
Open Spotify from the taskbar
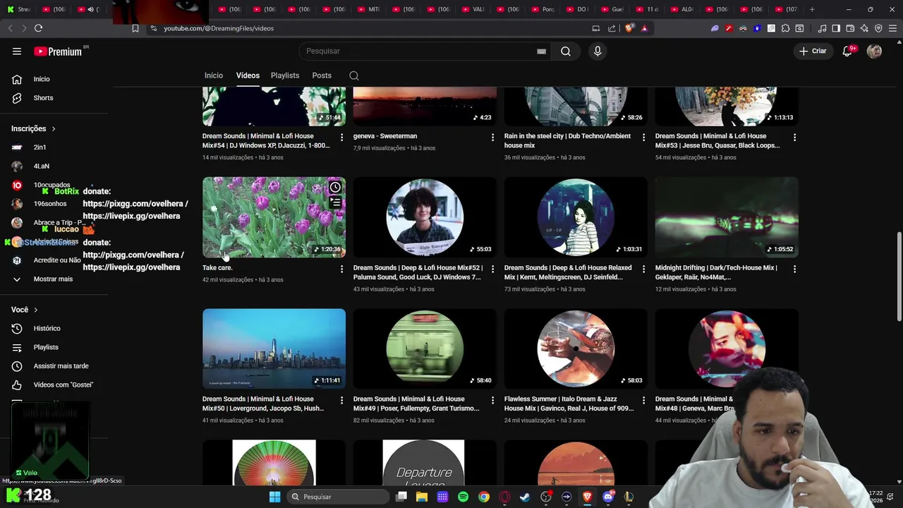[463, 497]
